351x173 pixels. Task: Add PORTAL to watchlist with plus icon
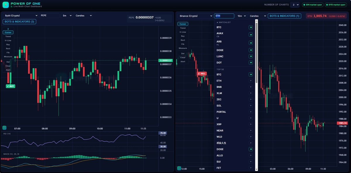pyautogui.click(x=251, y=112)
